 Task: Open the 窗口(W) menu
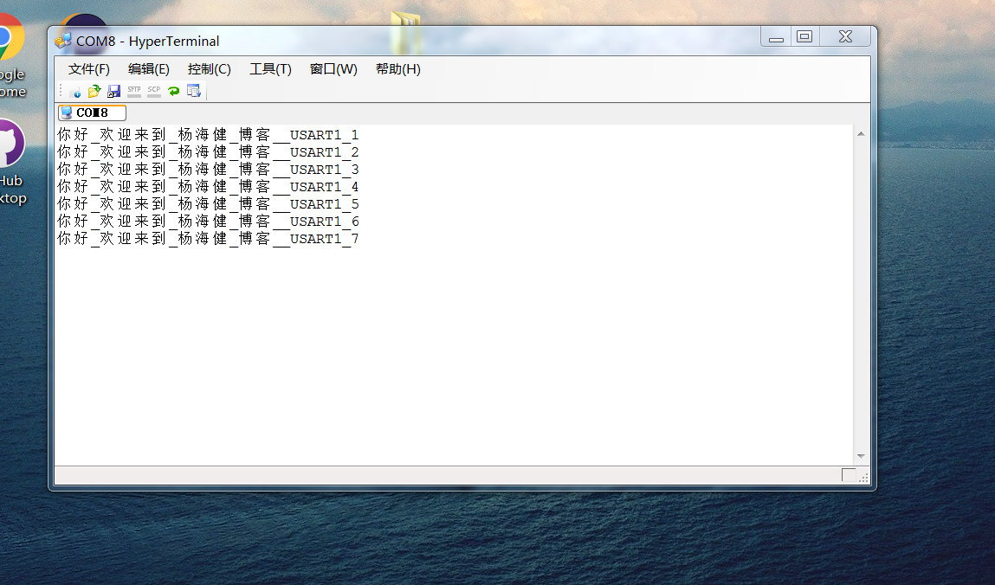333,69
